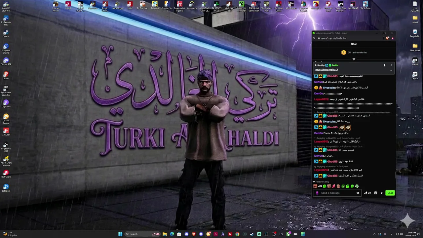Open the GrandRP Launcher desktop icon
The image size is (423, 238).
(6, 6)
